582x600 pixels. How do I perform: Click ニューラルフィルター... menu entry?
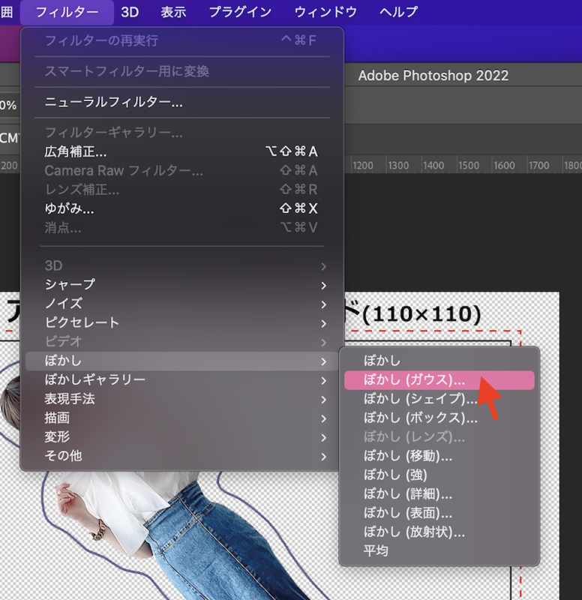113,102
